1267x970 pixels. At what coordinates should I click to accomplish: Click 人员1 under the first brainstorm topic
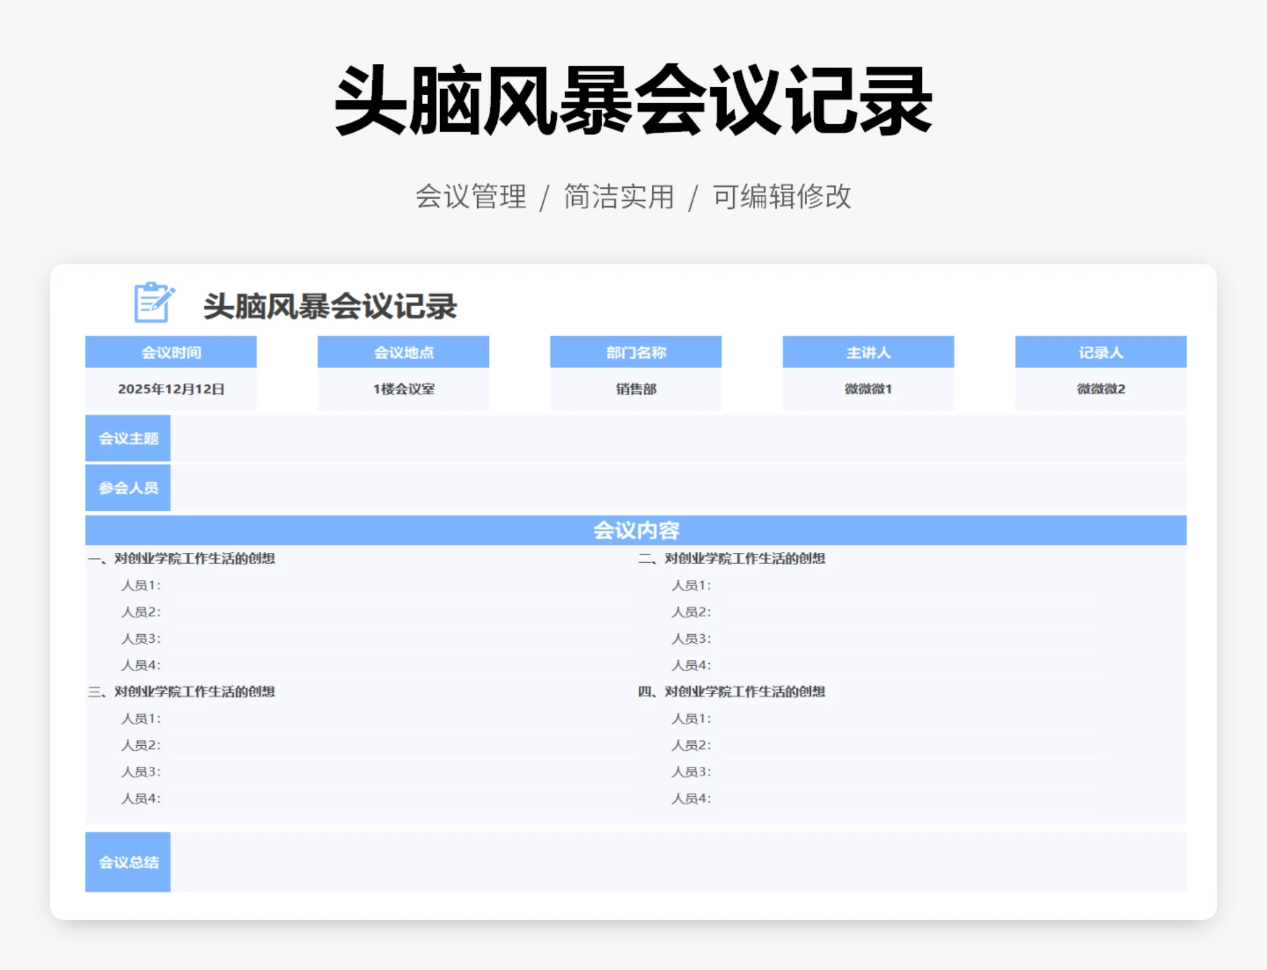pyautogui.click(x=141, y=585)
